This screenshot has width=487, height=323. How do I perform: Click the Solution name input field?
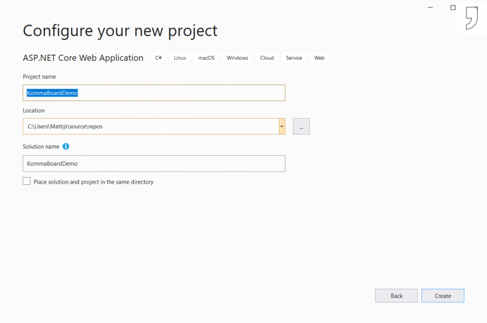[154, 164]
